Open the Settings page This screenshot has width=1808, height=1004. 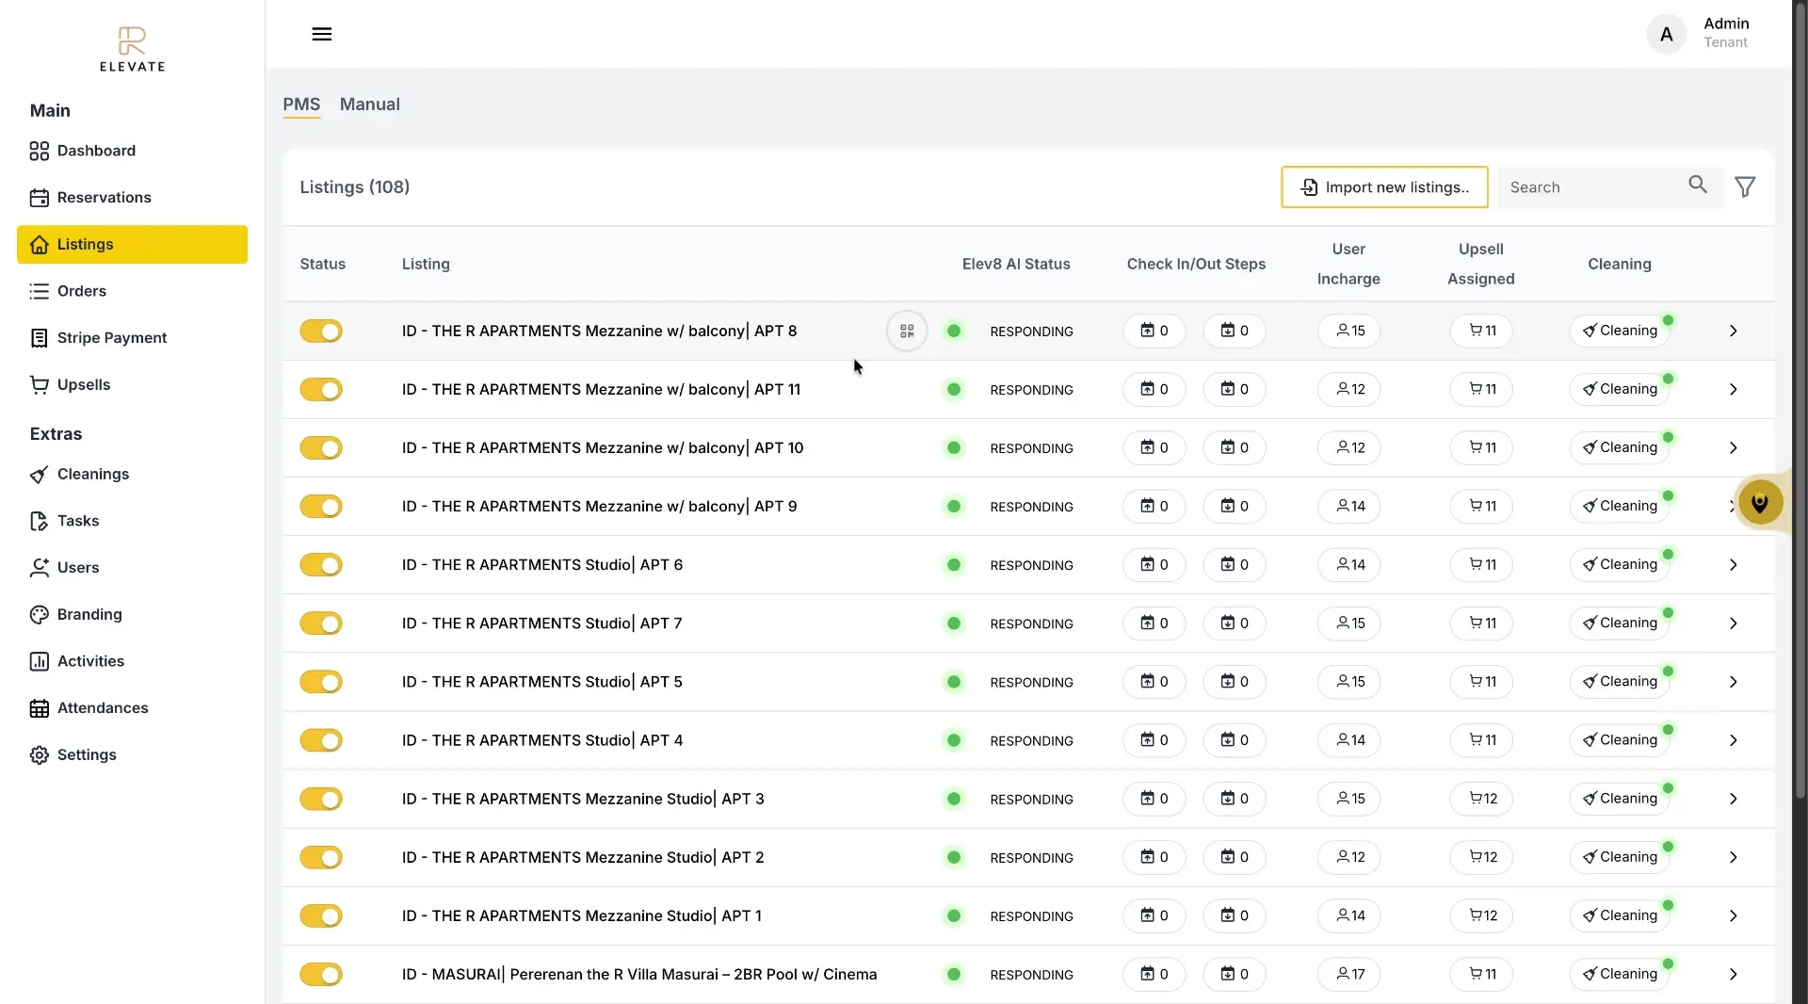pos(84,753)
